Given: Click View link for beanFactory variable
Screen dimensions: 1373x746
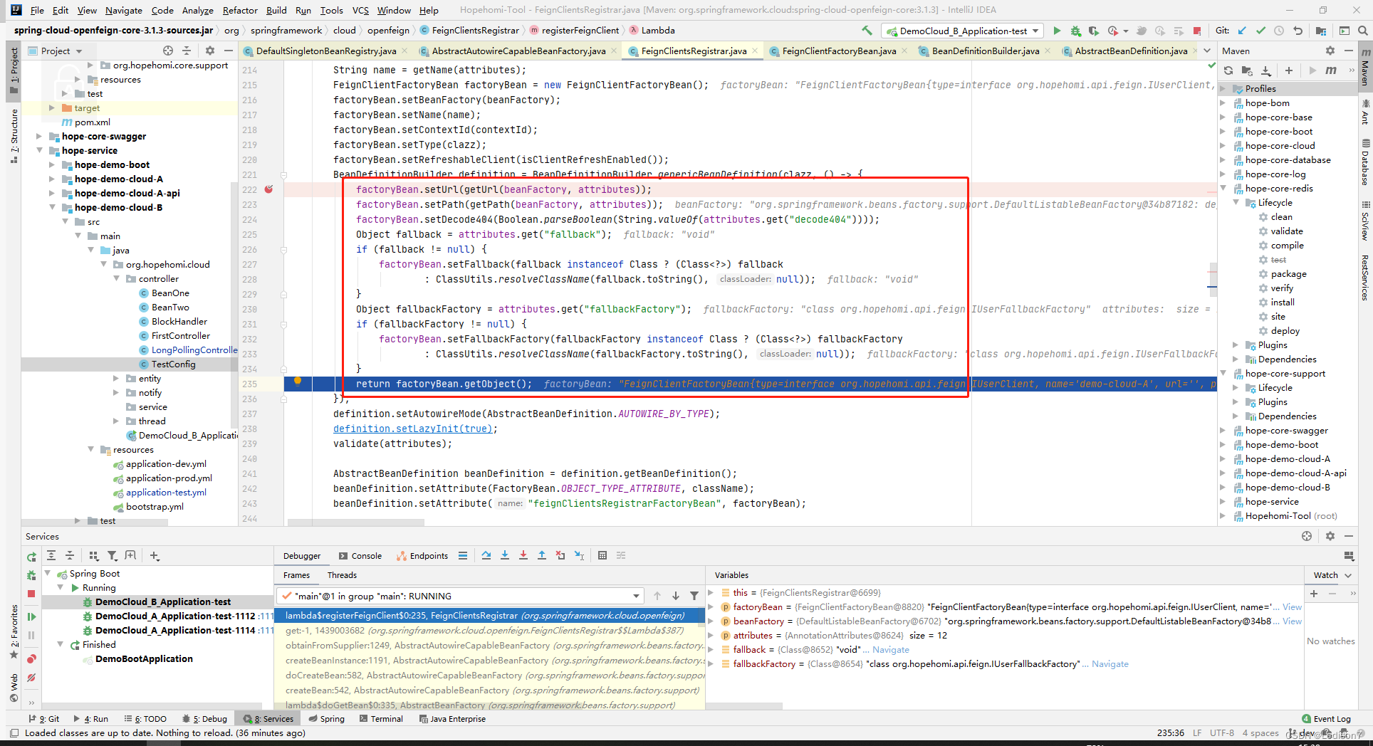Looking at the screenshot, I should pyautogui.click(x=1292, y=621).
